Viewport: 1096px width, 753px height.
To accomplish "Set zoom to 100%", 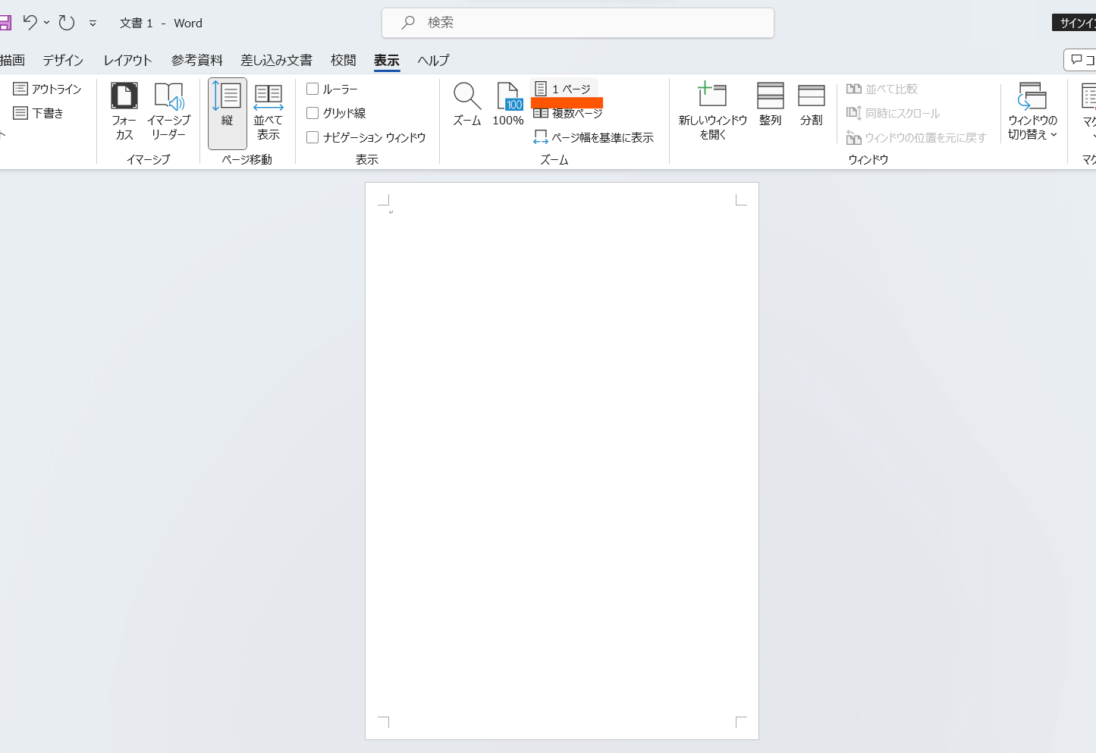I will 508,104.
